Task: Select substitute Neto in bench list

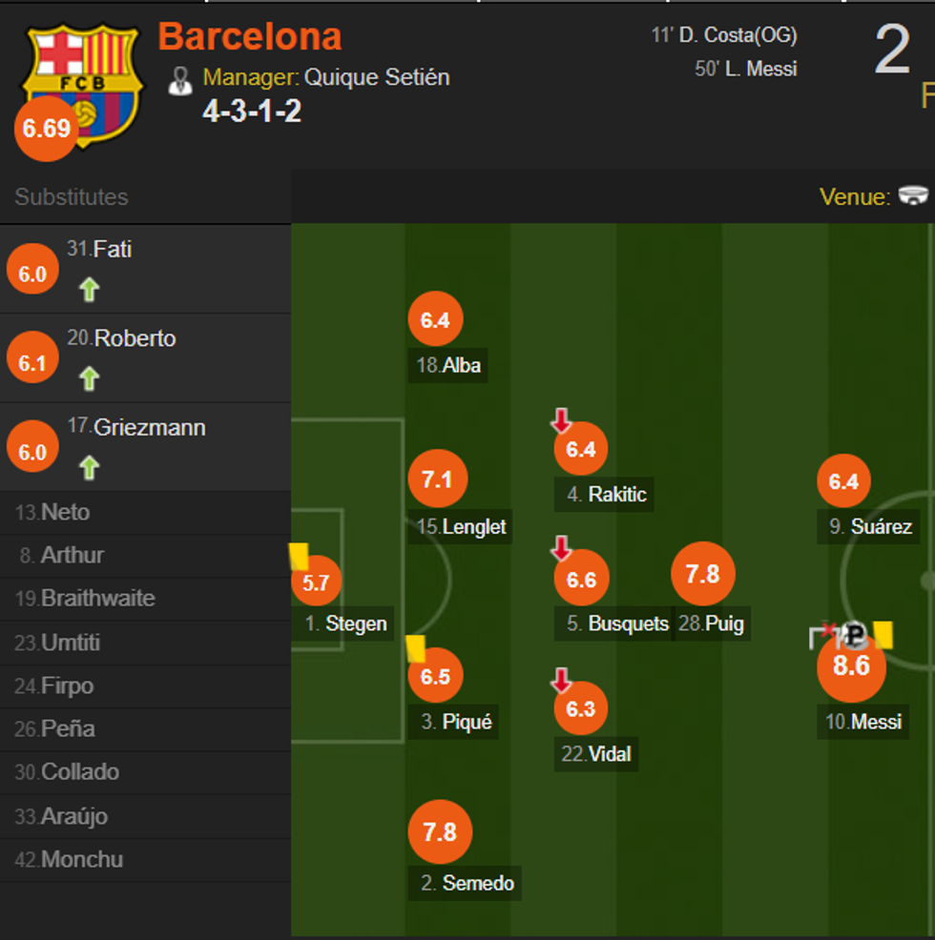Action: pyautogui.click(x=65, y=513)
